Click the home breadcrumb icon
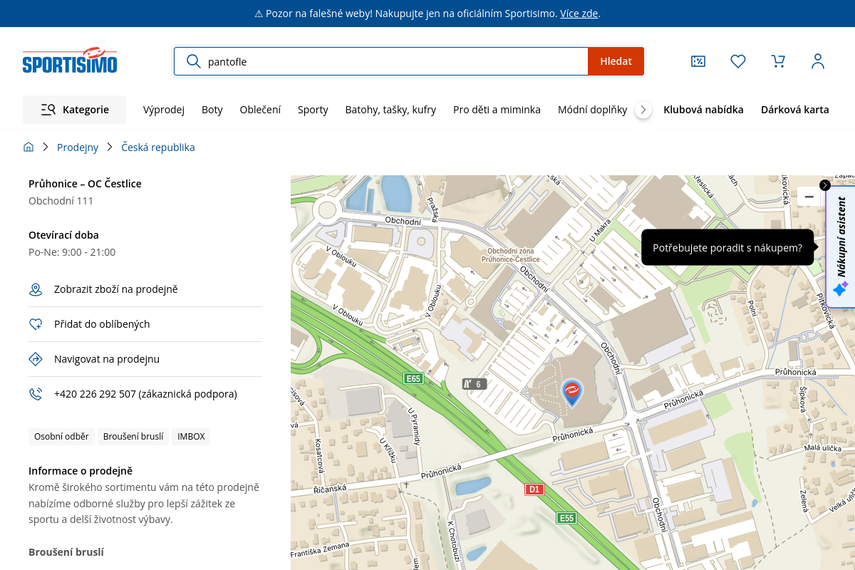The height and width of the screenshot is (570, 855). click(x=28, y=147)
